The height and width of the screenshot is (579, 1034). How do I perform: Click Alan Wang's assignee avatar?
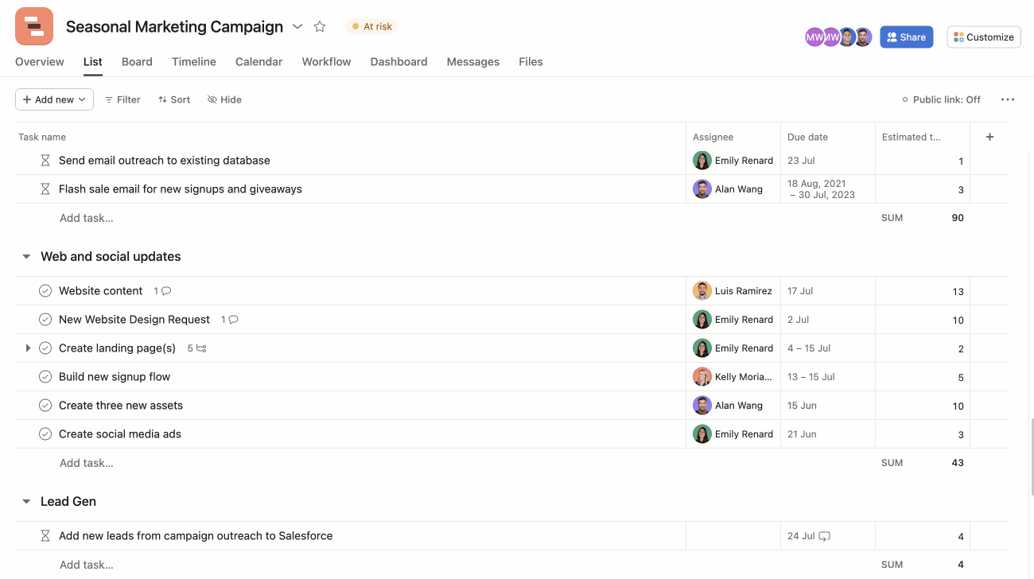pyautogui.click(x=702, y=188)
